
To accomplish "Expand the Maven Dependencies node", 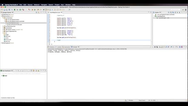I will tap(3, 31).
